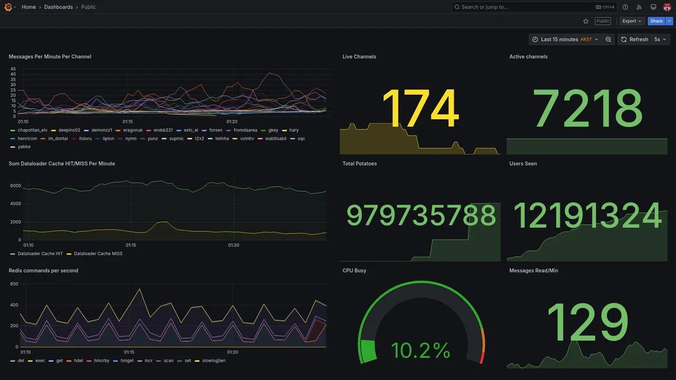Focus the Search or jump to field

pyautogui.click(x=534, y=7)
